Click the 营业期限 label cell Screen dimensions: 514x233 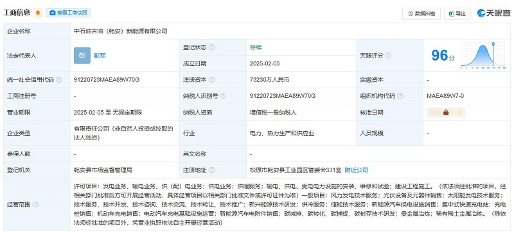(x=37, y=113)
